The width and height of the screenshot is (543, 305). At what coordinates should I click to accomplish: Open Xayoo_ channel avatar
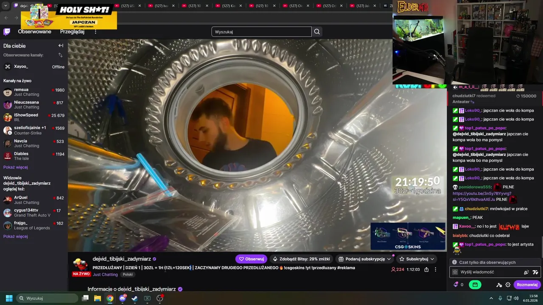8,67
